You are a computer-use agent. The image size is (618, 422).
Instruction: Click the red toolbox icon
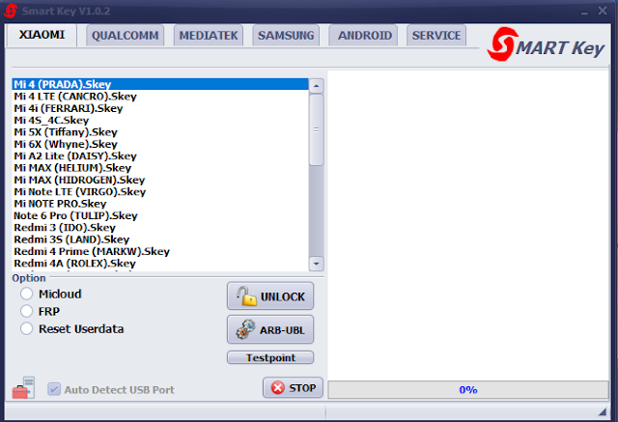(23, 388)
